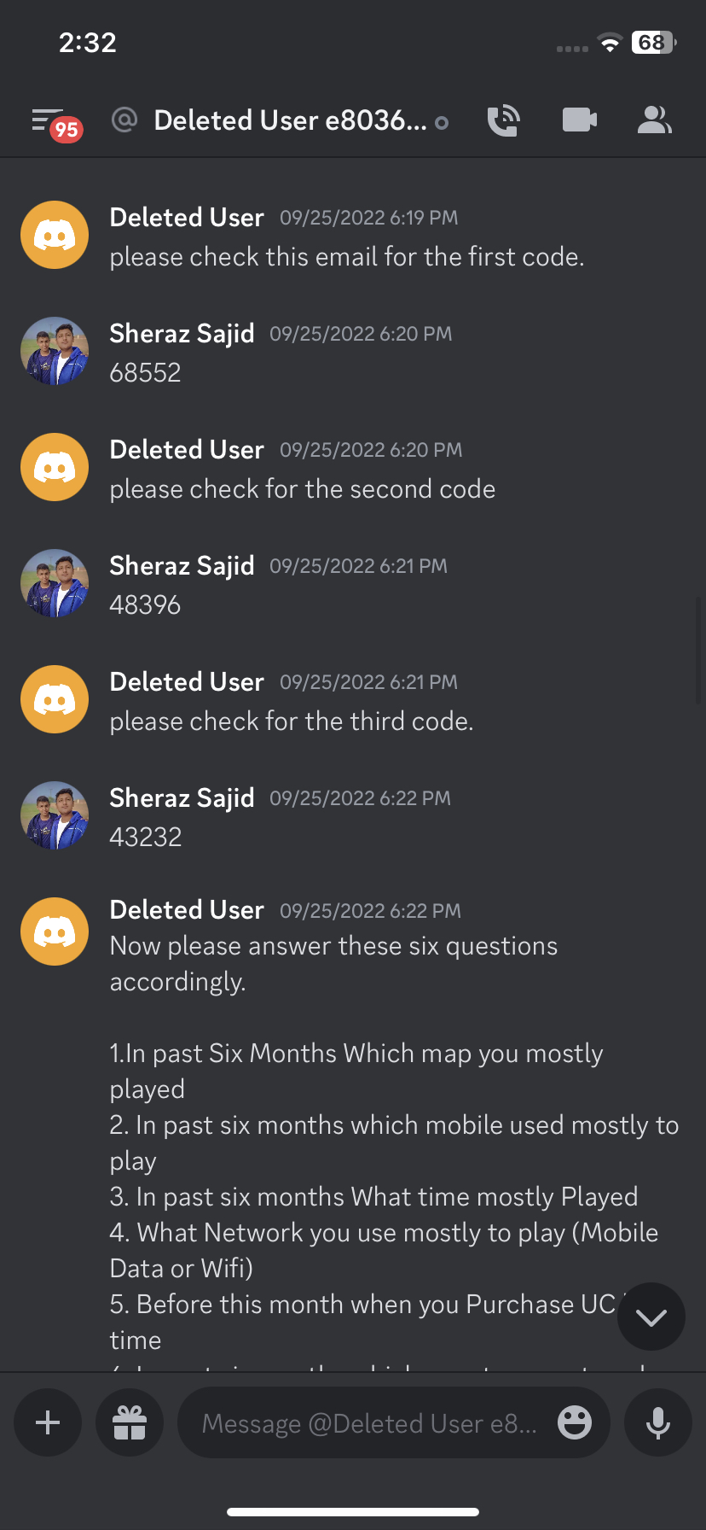Viewport: 706px width, 1530px height.
Task: Tap the home indicator bar
Action: 353,1511
